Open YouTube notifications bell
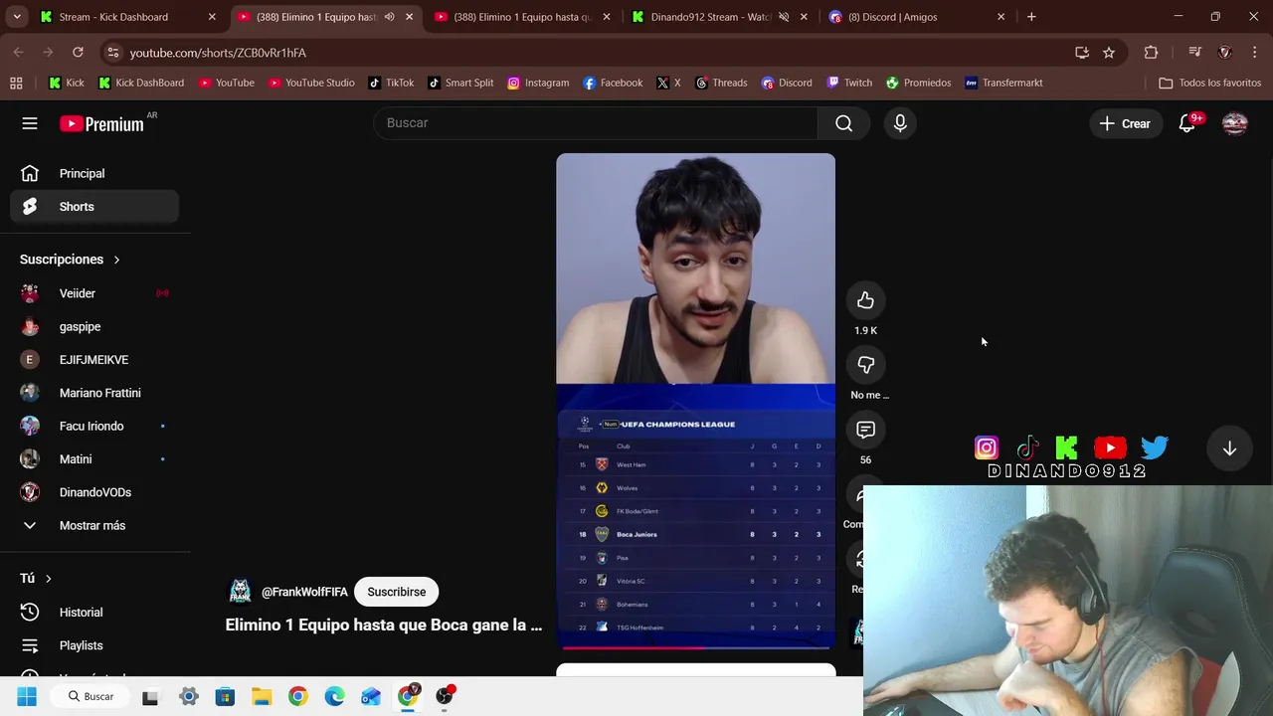The width and height of the screenshot is (1273, 716). [1186, 123]
